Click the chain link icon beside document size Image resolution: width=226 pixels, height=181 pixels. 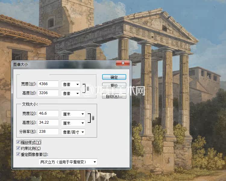[93, 118]
